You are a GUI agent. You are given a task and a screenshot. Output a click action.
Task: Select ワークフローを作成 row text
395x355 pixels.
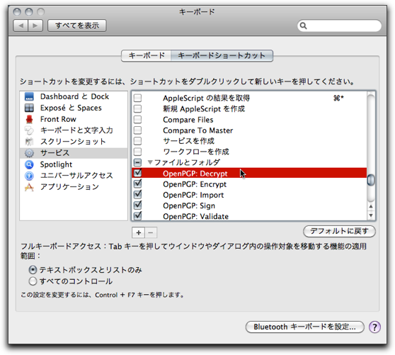196,152
